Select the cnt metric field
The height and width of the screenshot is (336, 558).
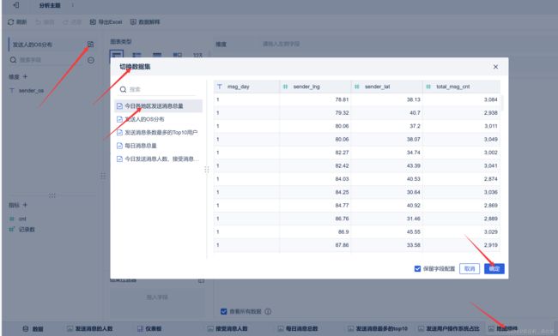coord(22,219)
